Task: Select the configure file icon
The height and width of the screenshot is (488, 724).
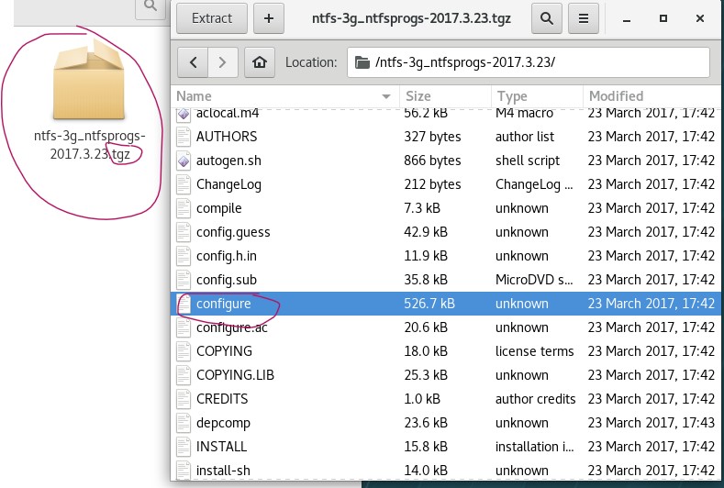Action: (184, 304)
